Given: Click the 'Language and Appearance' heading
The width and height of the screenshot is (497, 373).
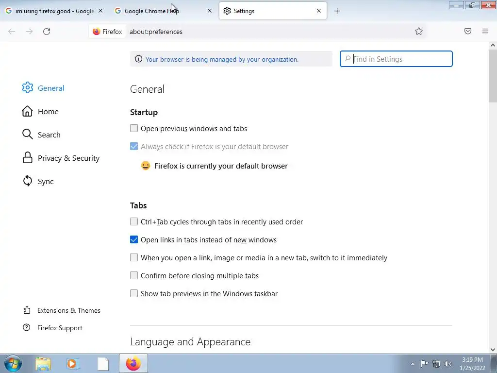Looking at the screenshot, I should tap(190, 341).
